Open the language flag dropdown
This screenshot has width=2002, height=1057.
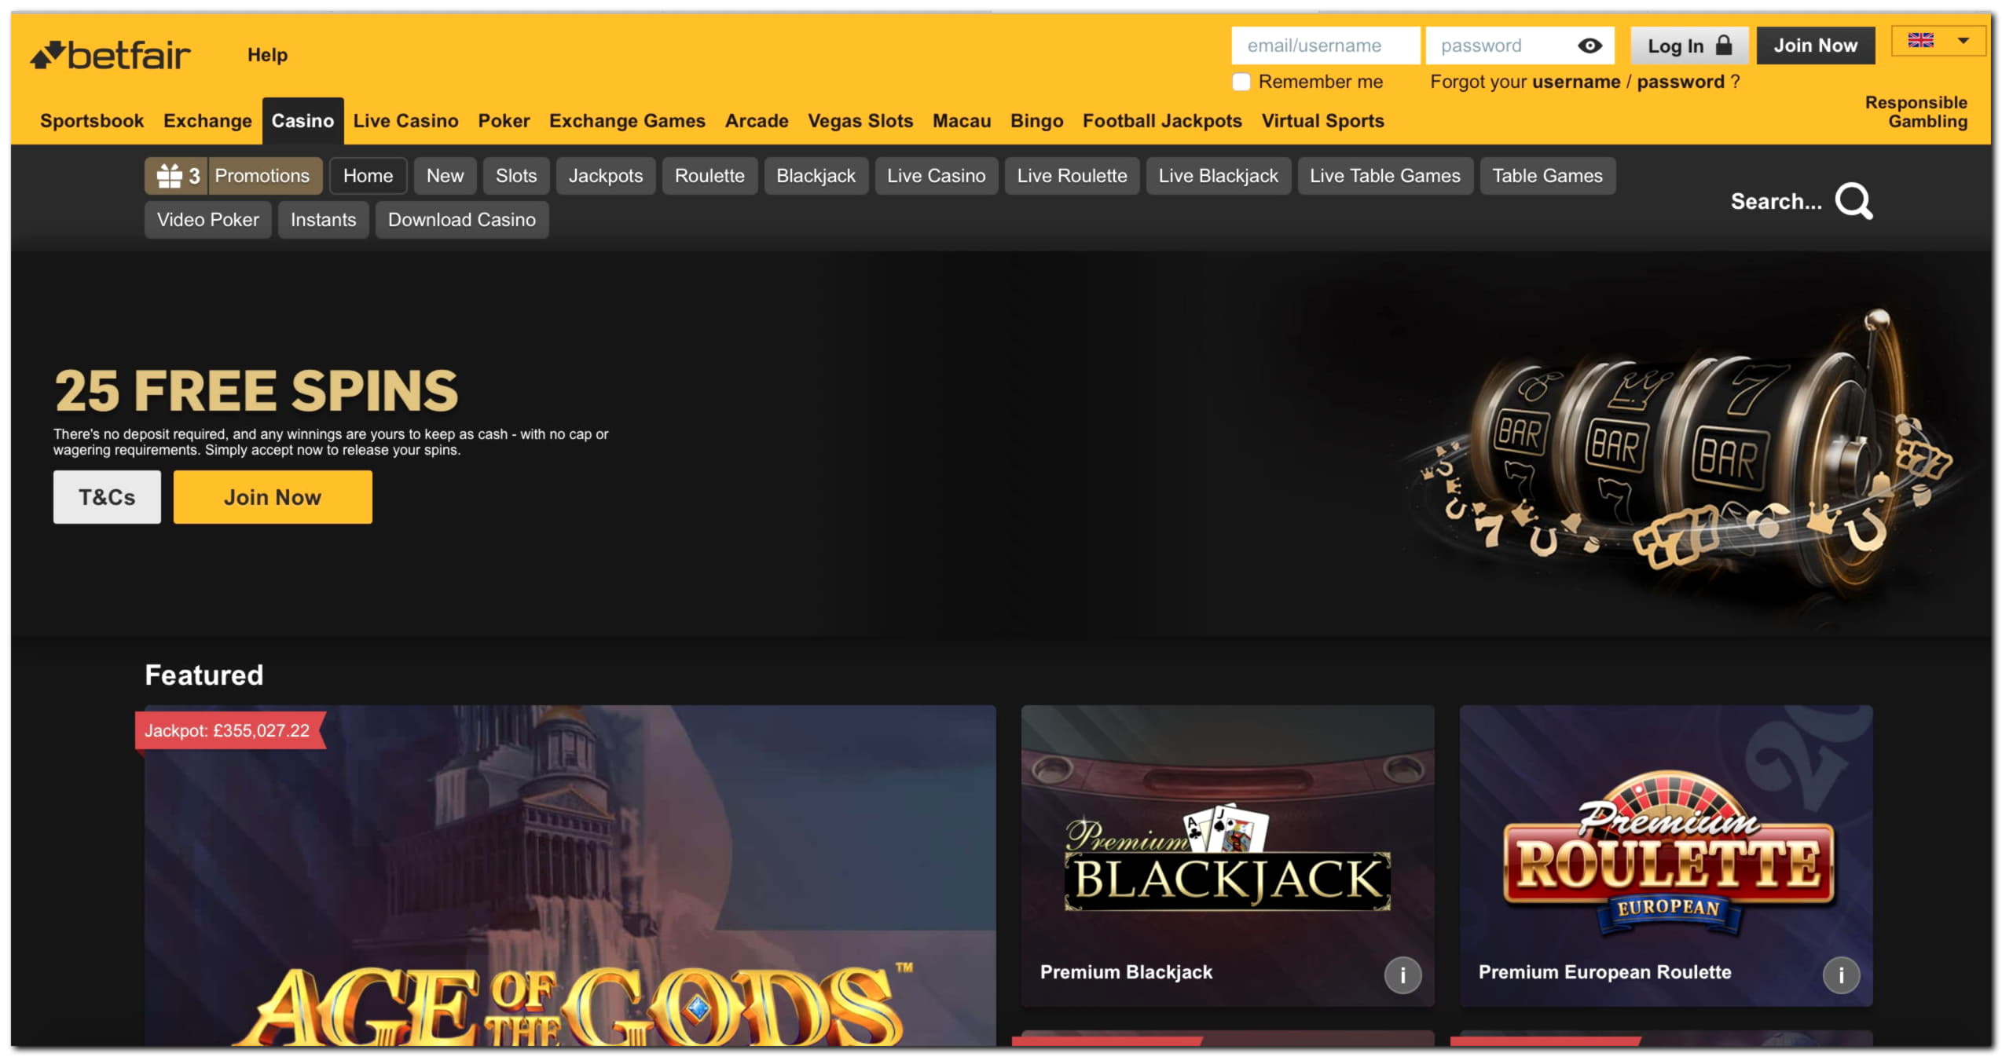coord(1938,41)
